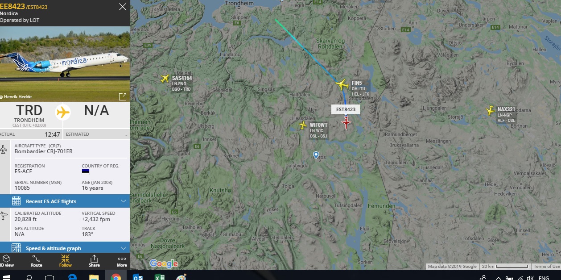
Task: Open the Terms of Use link
Action: 546,267
